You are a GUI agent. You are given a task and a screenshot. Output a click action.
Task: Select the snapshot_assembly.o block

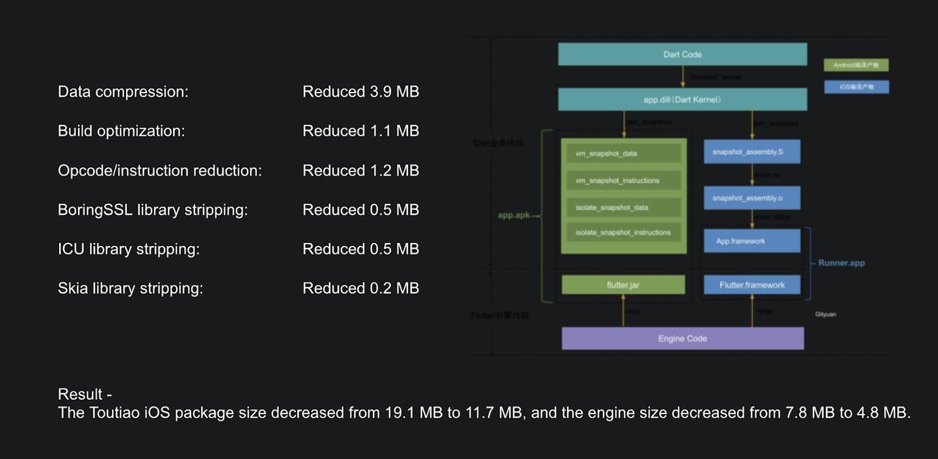point(752,198)
